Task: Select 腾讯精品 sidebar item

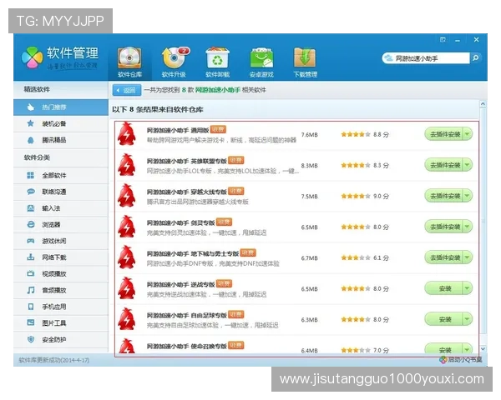Action: [61, 140]
